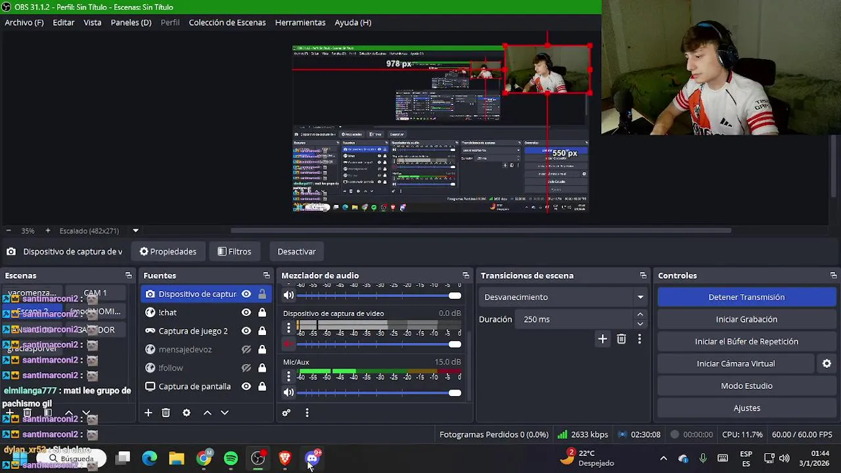841x473 pixels.
Task: Undock the Mezclador de audio panel
Action: 466,275
